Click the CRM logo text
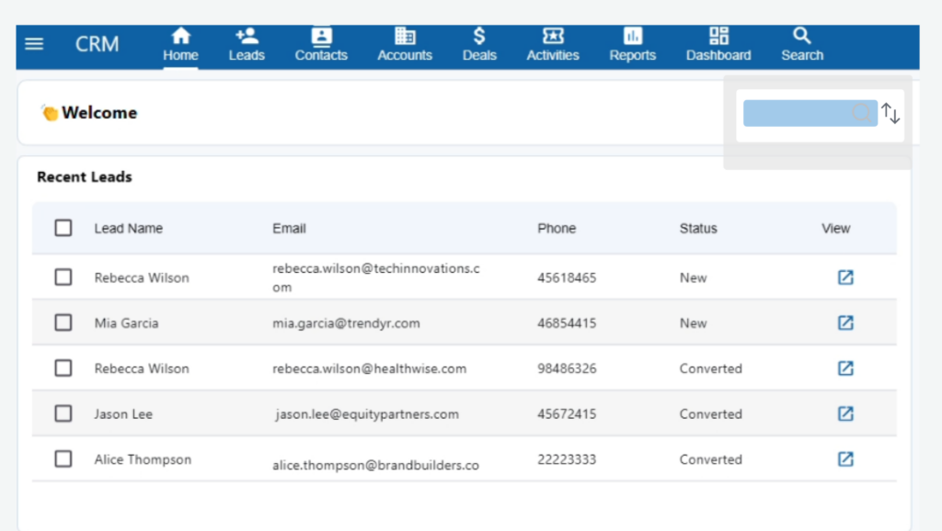This screenshot has width=942, height=531. [97, 44]
